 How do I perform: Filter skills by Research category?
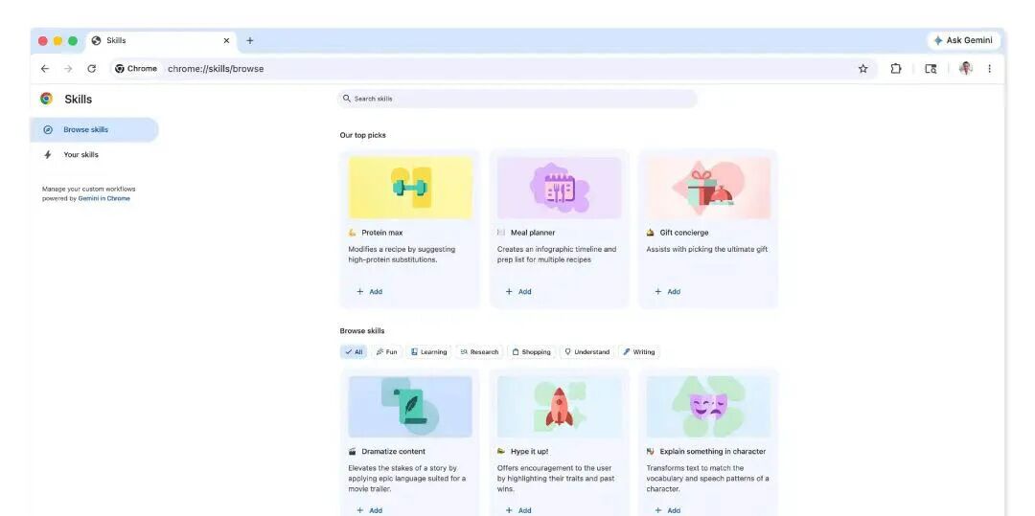pyautogui.click(x=479, y=352)
